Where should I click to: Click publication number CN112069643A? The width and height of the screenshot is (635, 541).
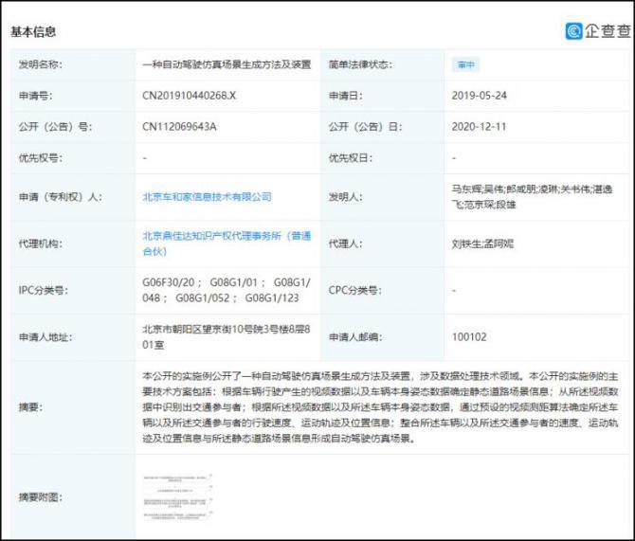[180, 126]
